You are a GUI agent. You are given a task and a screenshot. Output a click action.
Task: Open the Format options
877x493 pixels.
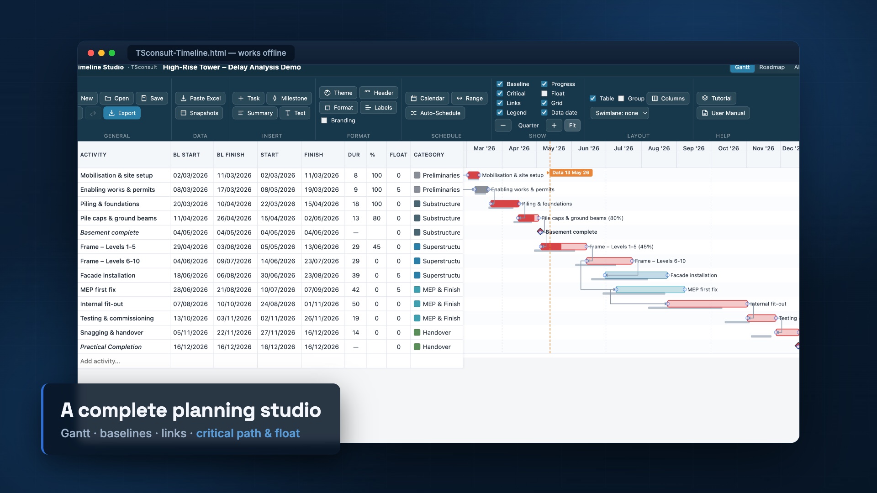click(338, 108)
